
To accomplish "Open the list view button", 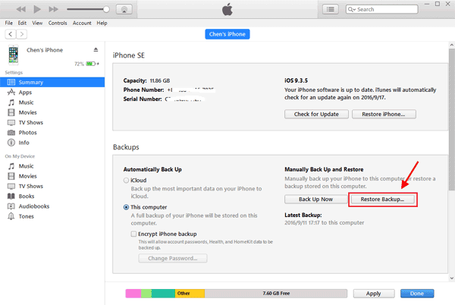I will 330,9.
